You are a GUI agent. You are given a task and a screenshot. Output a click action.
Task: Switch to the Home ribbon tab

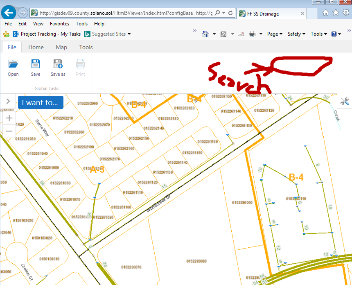coord(36,47)
